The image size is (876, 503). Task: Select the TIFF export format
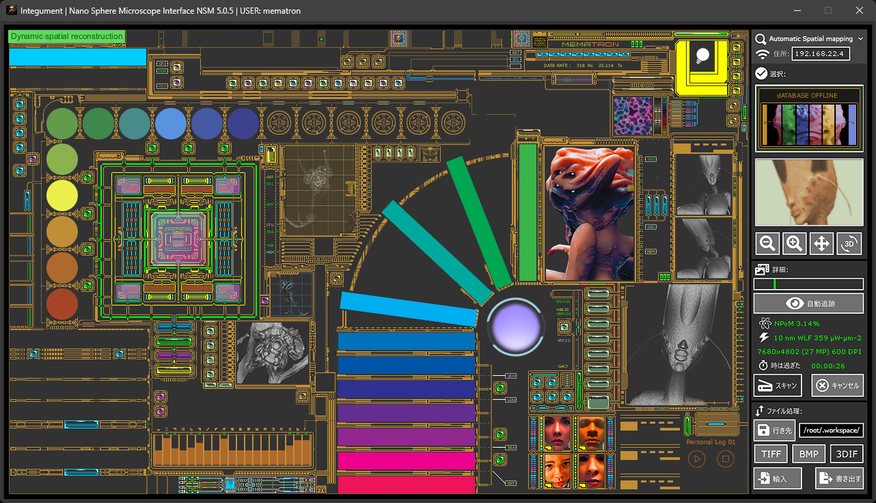771,453
